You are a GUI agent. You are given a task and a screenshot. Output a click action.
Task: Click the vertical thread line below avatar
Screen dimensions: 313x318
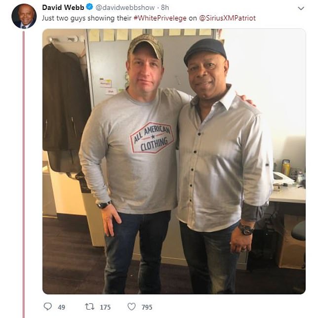click(24, 174)
